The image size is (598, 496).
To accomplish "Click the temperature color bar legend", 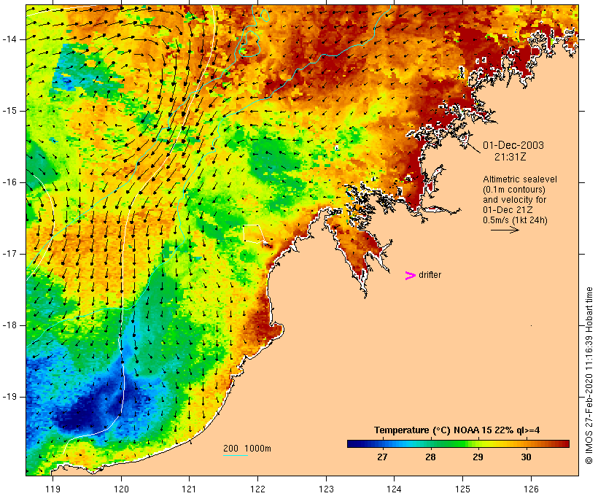I will (x=458, y=443).
